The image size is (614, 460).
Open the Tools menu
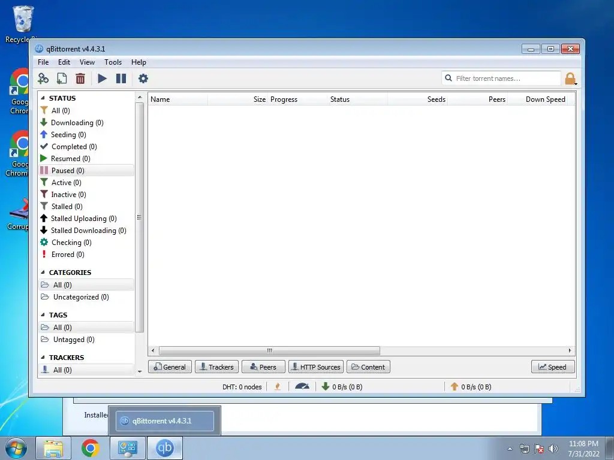click(113, 62)
